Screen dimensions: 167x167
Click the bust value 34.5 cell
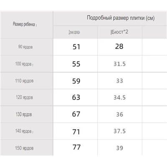click(119, 97)
